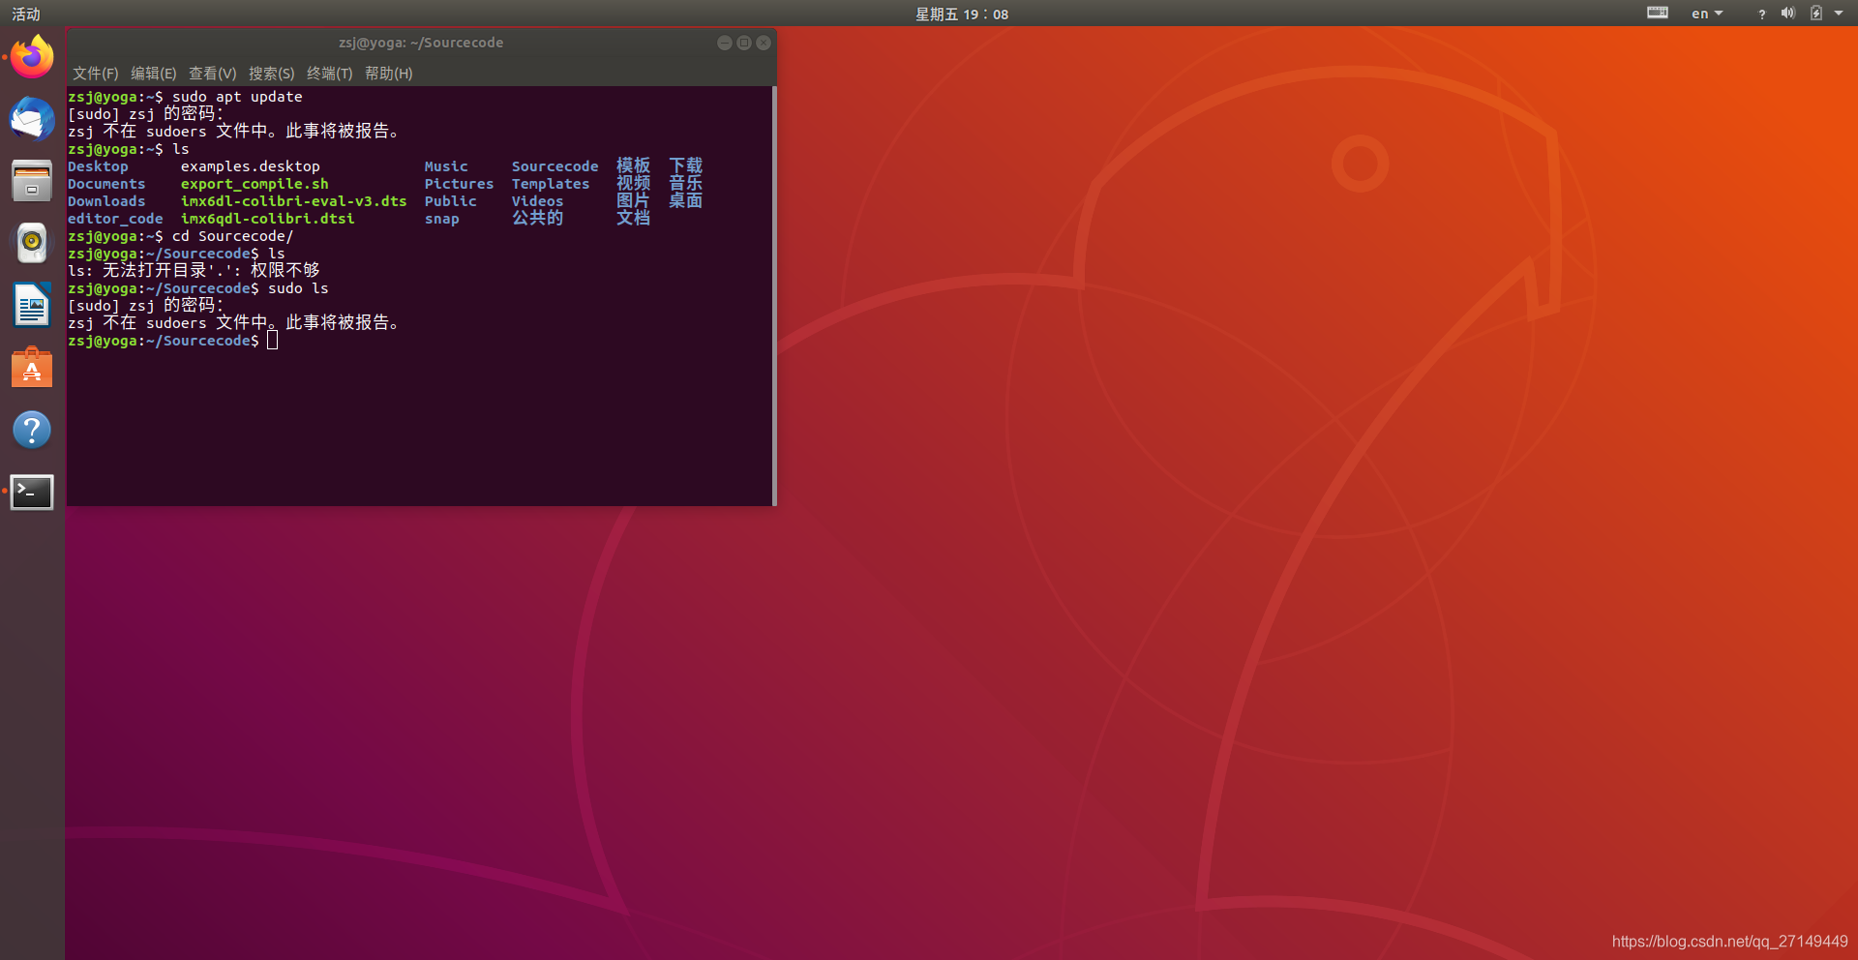
Task: Click the editor_code directory entry
Action: coord(115,219)
